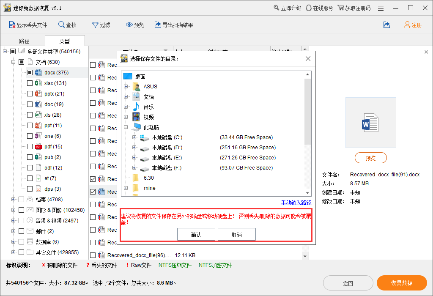Confirm save location with 确认
Screen dimensions: 433x296
[196, 234]
